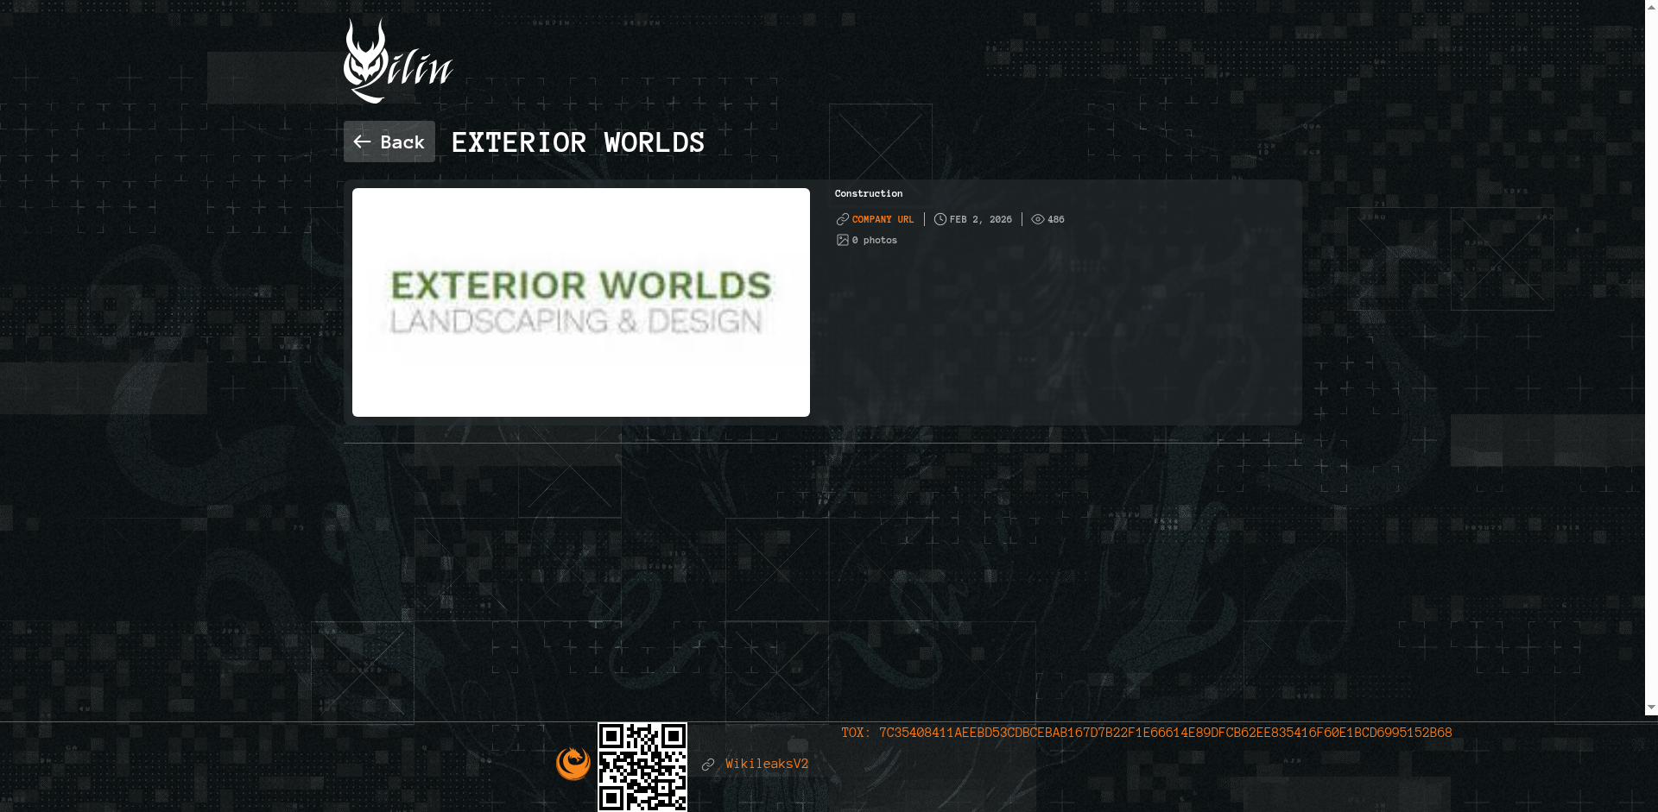Image resolution: width=1658 pixels, height=812 pixels.
Task: Click the EXTERIOR WORLDS page heading
Action: tap(578, 142)
